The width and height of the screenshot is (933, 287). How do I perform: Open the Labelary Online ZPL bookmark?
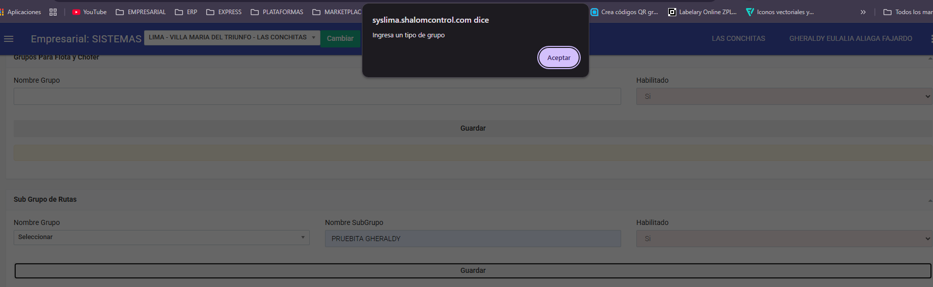(x=703, y=12)
